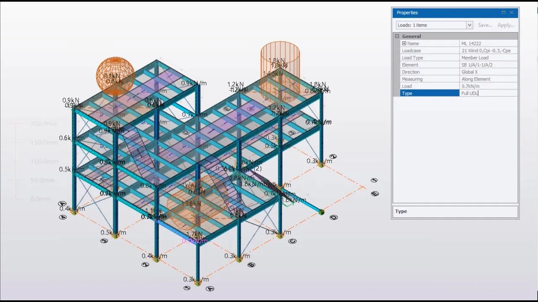Click the green support node near grid D
The width and height of the screenshot is (538, 302).
coord(322,212)
